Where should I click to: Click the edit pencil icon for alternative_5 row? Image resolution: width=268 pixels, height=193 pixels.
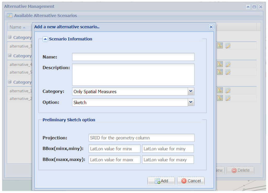[228, 72]
